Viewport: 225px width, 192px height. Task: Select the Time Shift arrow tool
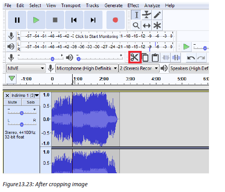tap(147, 25)
